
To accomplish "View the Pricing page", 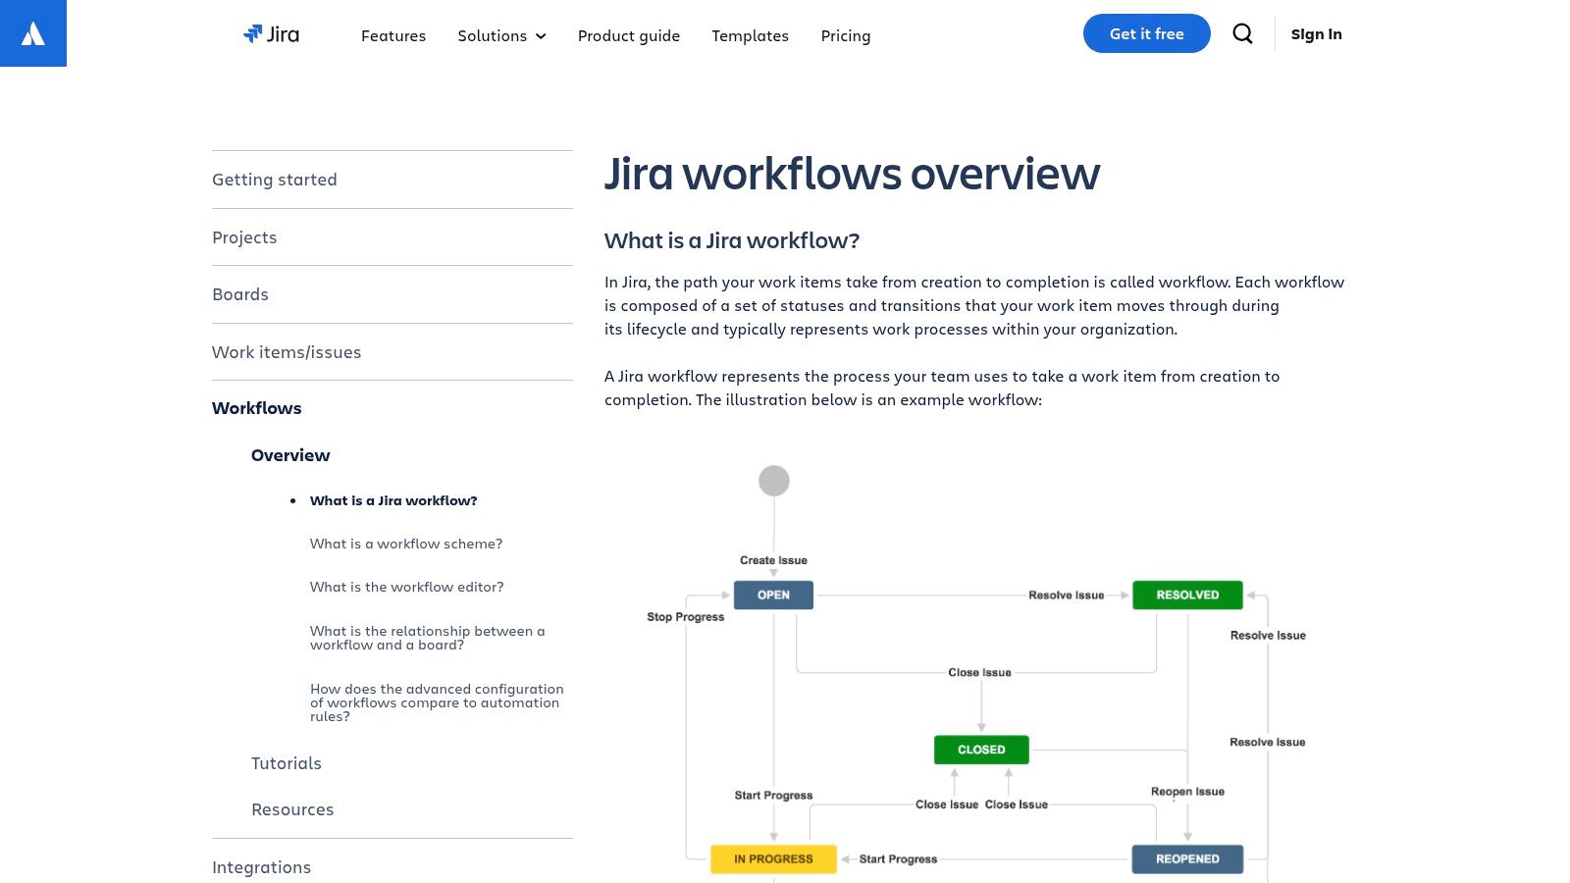I will click(846, 35).
